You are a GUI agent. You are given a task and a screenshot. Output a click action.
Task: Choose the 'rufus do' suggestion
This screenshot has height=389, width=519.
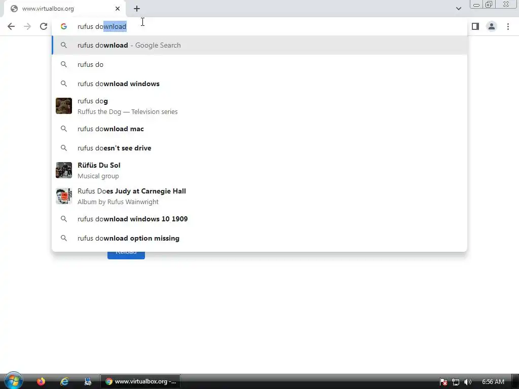tap(259, 64)
